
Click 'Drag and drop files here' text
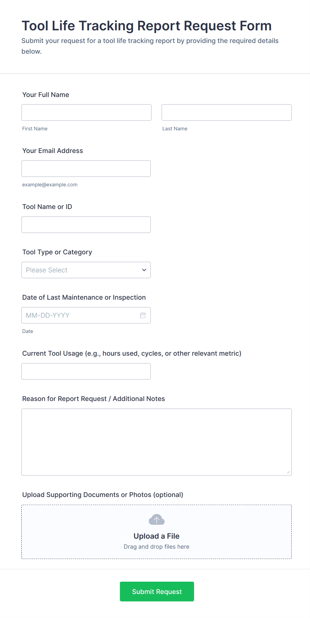click(x=156, y=547)
